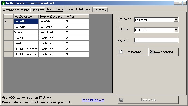
Task: Click the current row arrow indicator
Action: coord(6,21)
